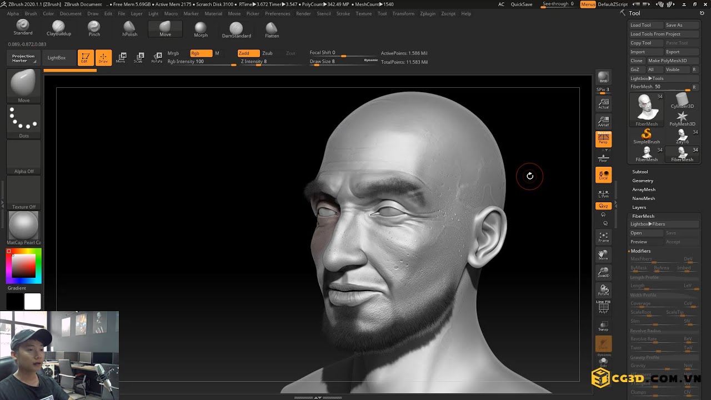Click the BPR render icon
The image size is (711, 400).
[x=603, y=77]
